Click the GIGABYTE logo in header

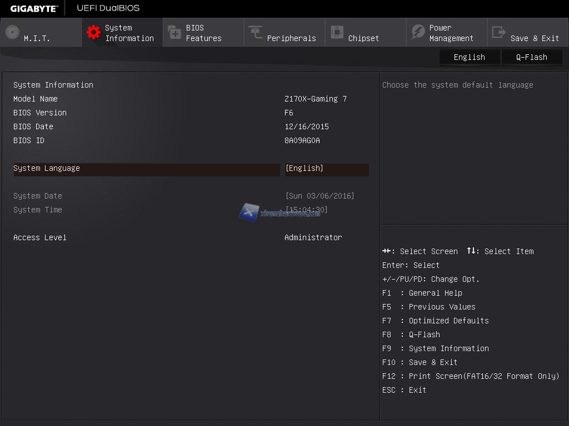(33, 8)
